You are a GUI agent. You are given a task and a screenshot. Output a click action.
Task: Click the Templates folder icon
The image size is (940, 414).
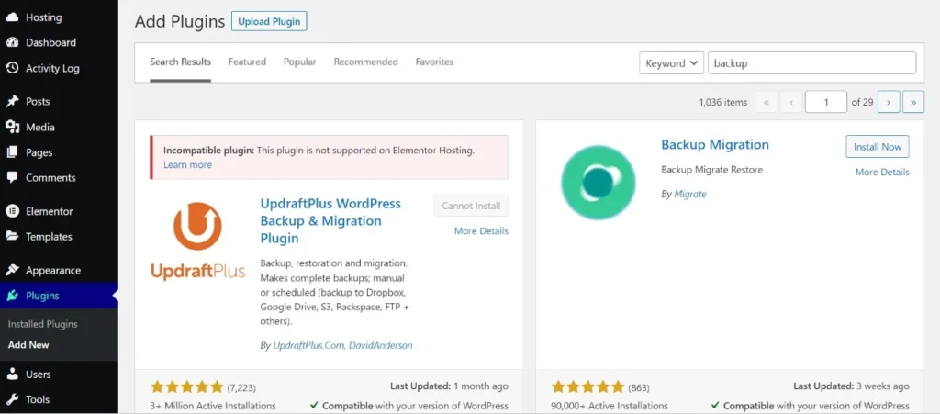[x=12, y=237]
